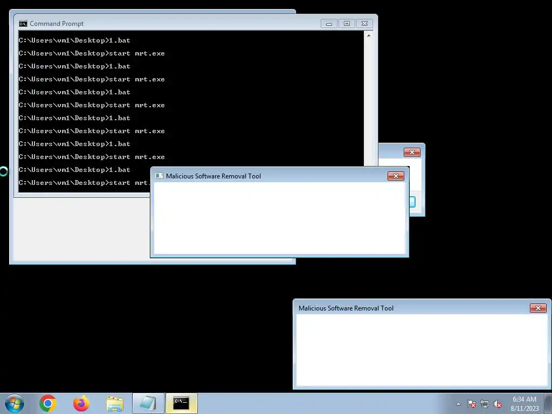Click the Command Prompt title text
This screenshot has width=552, height=414.
click(x=57, y=24)
